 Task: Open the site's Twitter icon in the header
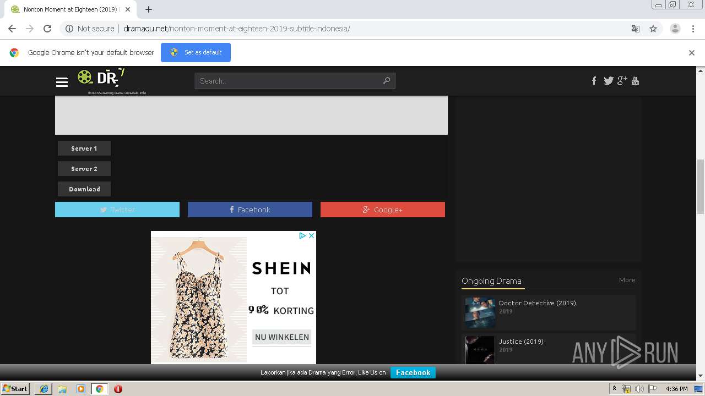coord(608,81)
